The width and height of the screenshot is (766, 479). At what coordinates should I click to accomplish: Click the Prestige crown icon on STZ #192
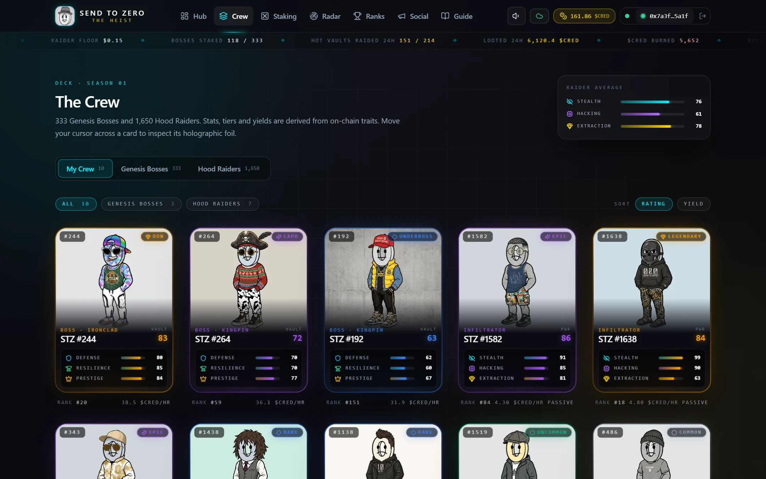click(x=338, y=379)
